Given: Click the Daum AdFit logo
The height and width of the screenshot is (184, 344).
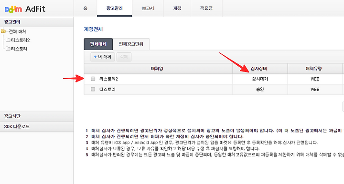Looking at the screenshot, I should (25, 9).
